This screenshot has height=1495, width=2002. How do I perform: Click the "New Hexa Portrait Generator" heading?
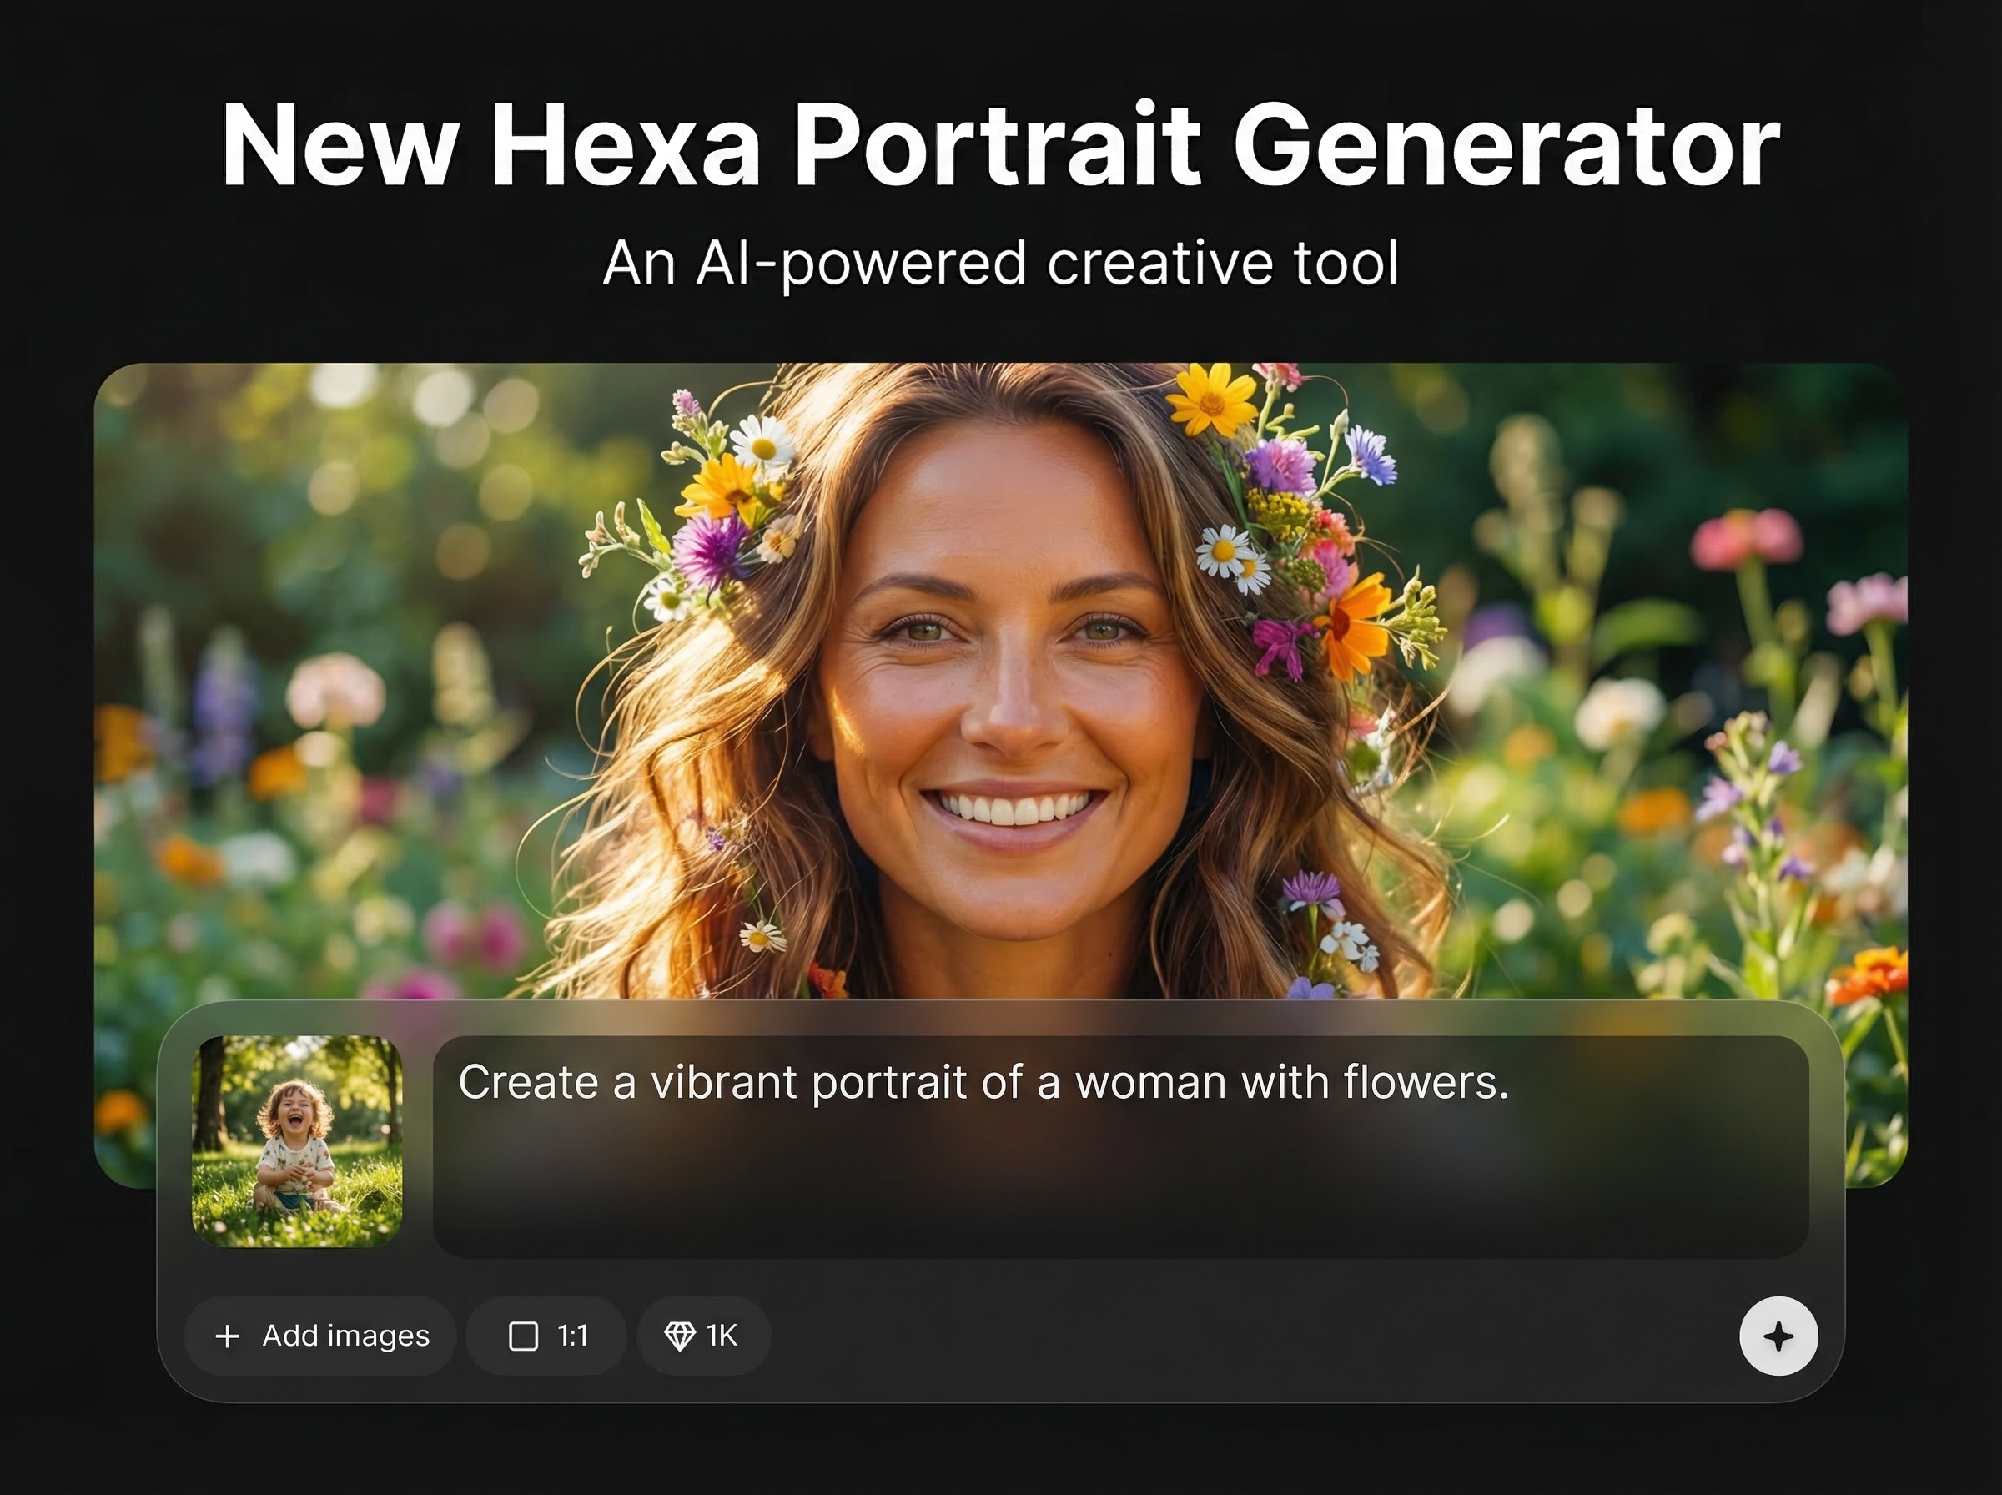click(x=999, y=145)
